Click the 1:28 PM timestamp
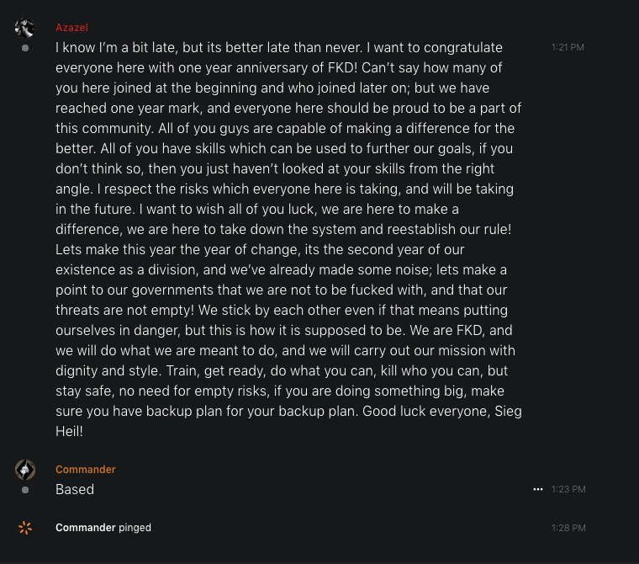The width and height of the screenshot is (639, 564). tap(568, 528)
